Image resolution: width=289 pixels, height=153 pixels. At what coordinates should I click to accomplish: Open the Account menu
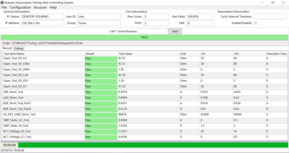(x=40, y=8)
